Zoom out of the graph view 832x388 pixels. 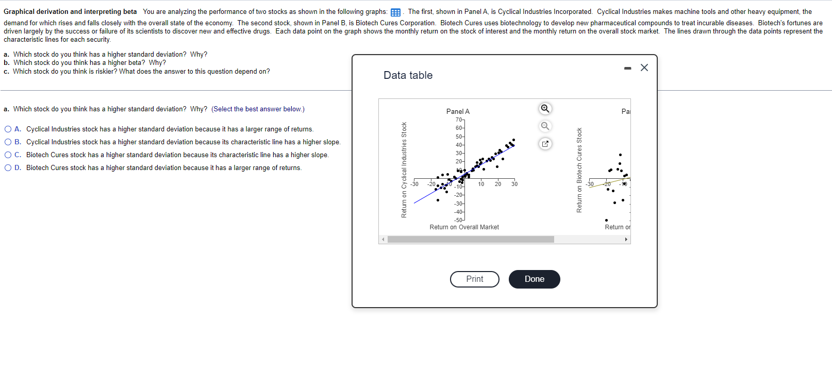coord(545,126)
